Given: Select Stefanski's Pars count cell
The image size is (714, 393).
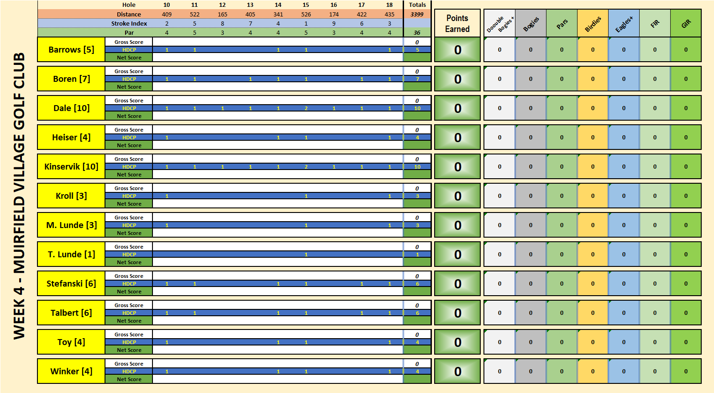Looking at the screenshot, I should coord(562,284).
